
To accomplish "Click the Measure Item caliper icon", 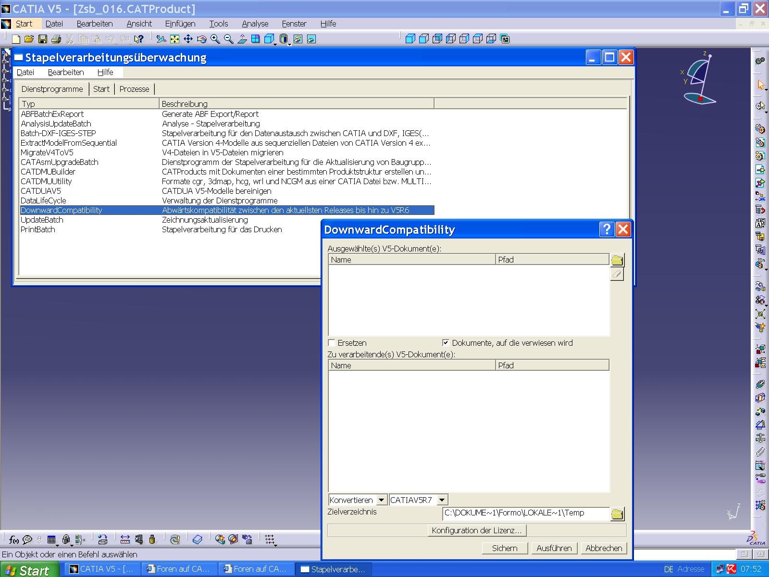I will point(139,539).
